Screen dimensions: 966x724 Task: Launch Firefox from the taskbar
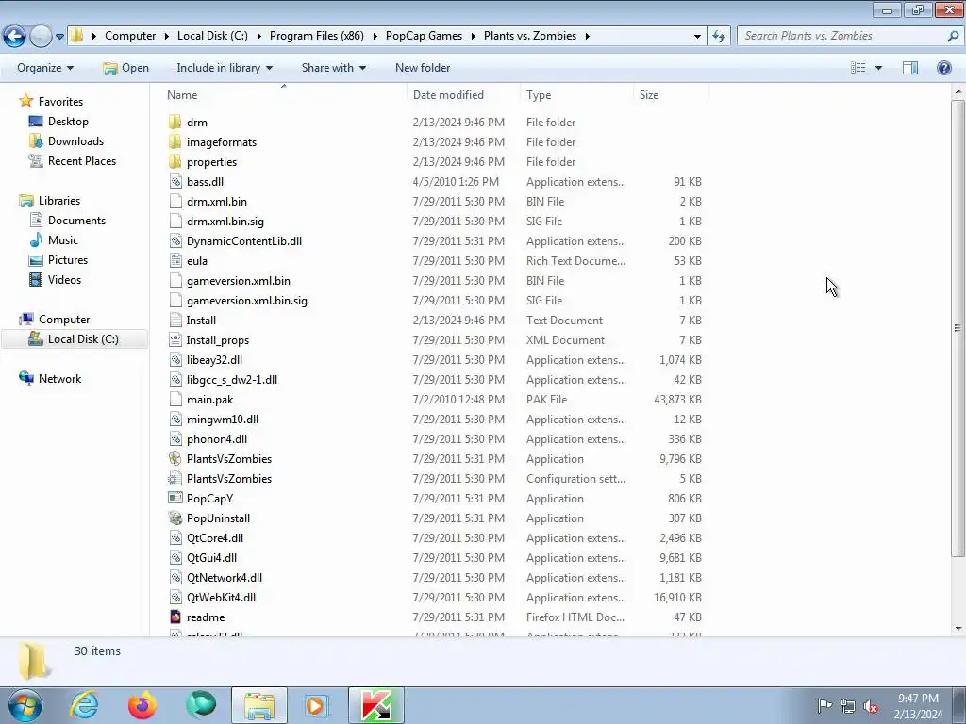(x=142, y=705)
